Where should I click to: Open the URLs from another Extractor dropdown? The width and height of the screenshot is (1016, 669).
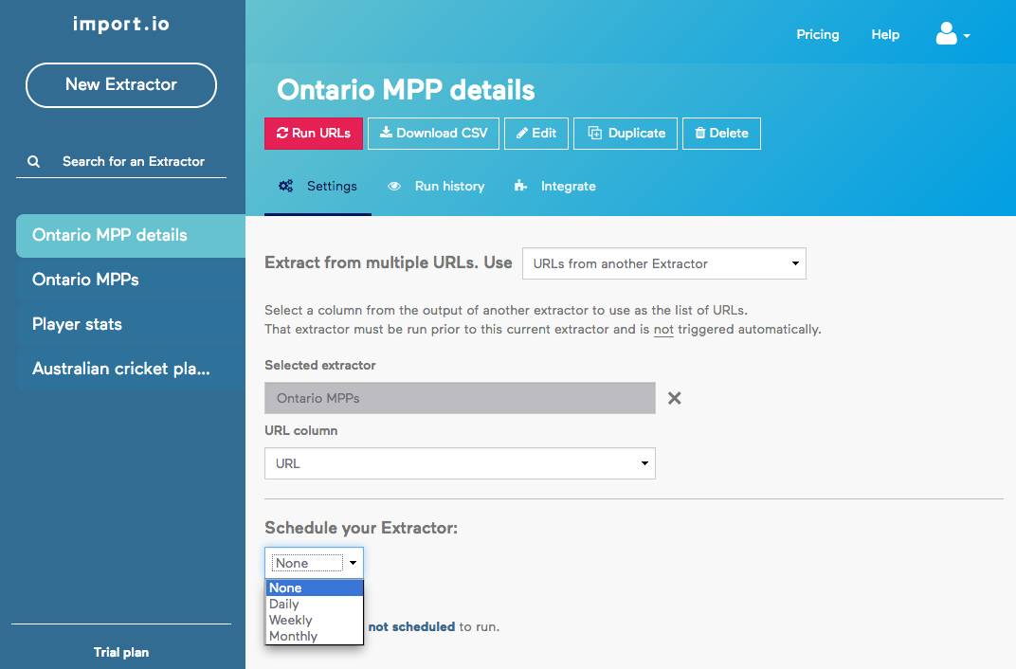point(664,263)
